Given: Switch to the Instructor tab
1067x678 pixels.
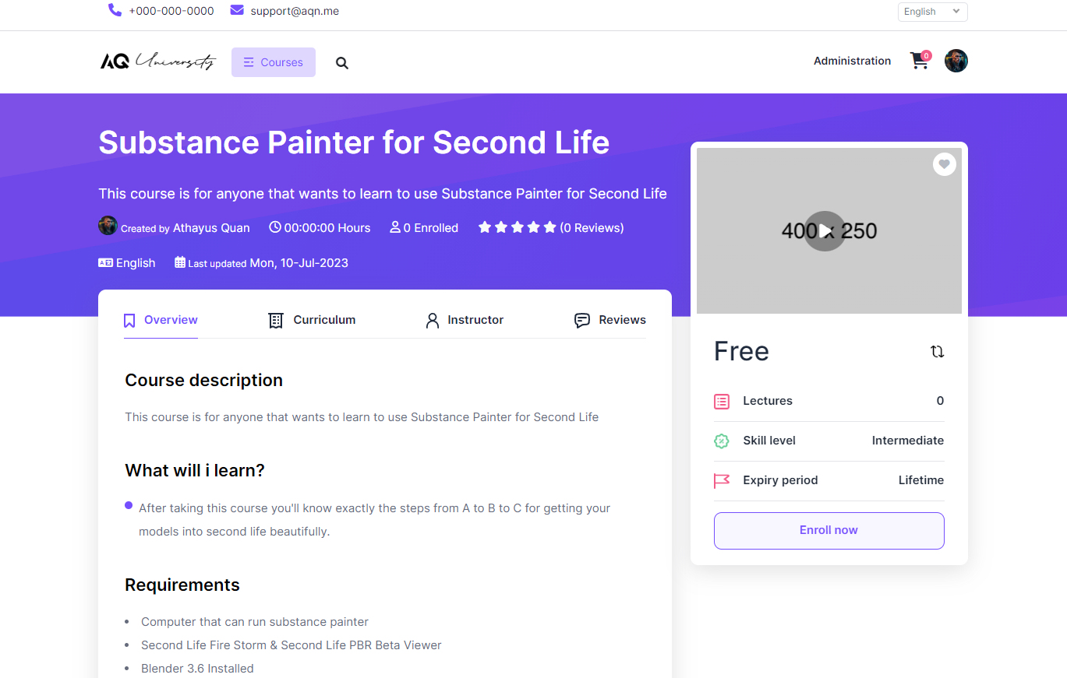Looking at the screenshot, I should pos(465,320).
